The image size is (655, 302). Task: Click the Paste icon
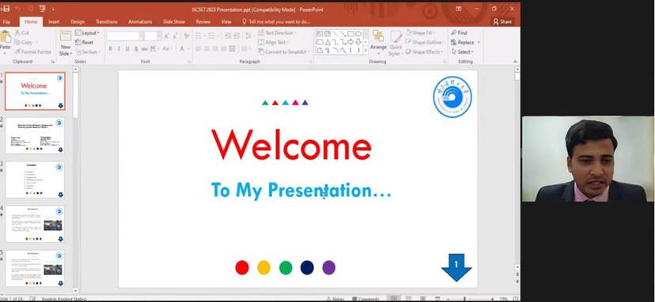(x=5, y=42)
